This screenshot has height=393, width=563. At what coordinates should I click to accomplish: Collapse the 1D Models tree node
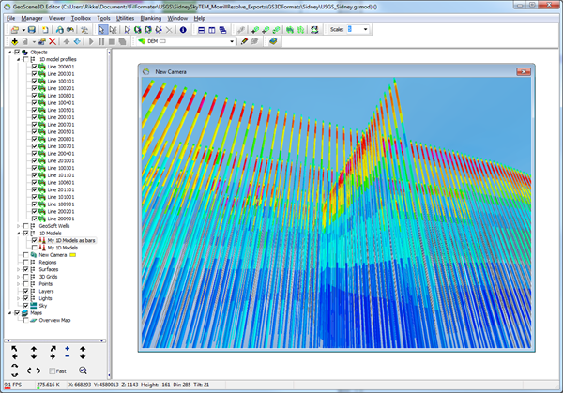19,234
